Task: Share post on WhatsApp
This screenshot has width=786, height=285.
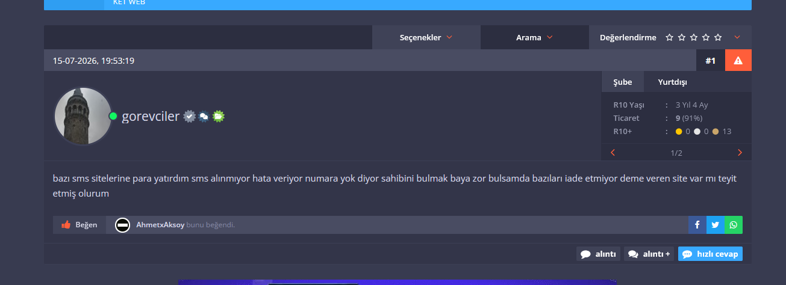Action: point(734,225)
